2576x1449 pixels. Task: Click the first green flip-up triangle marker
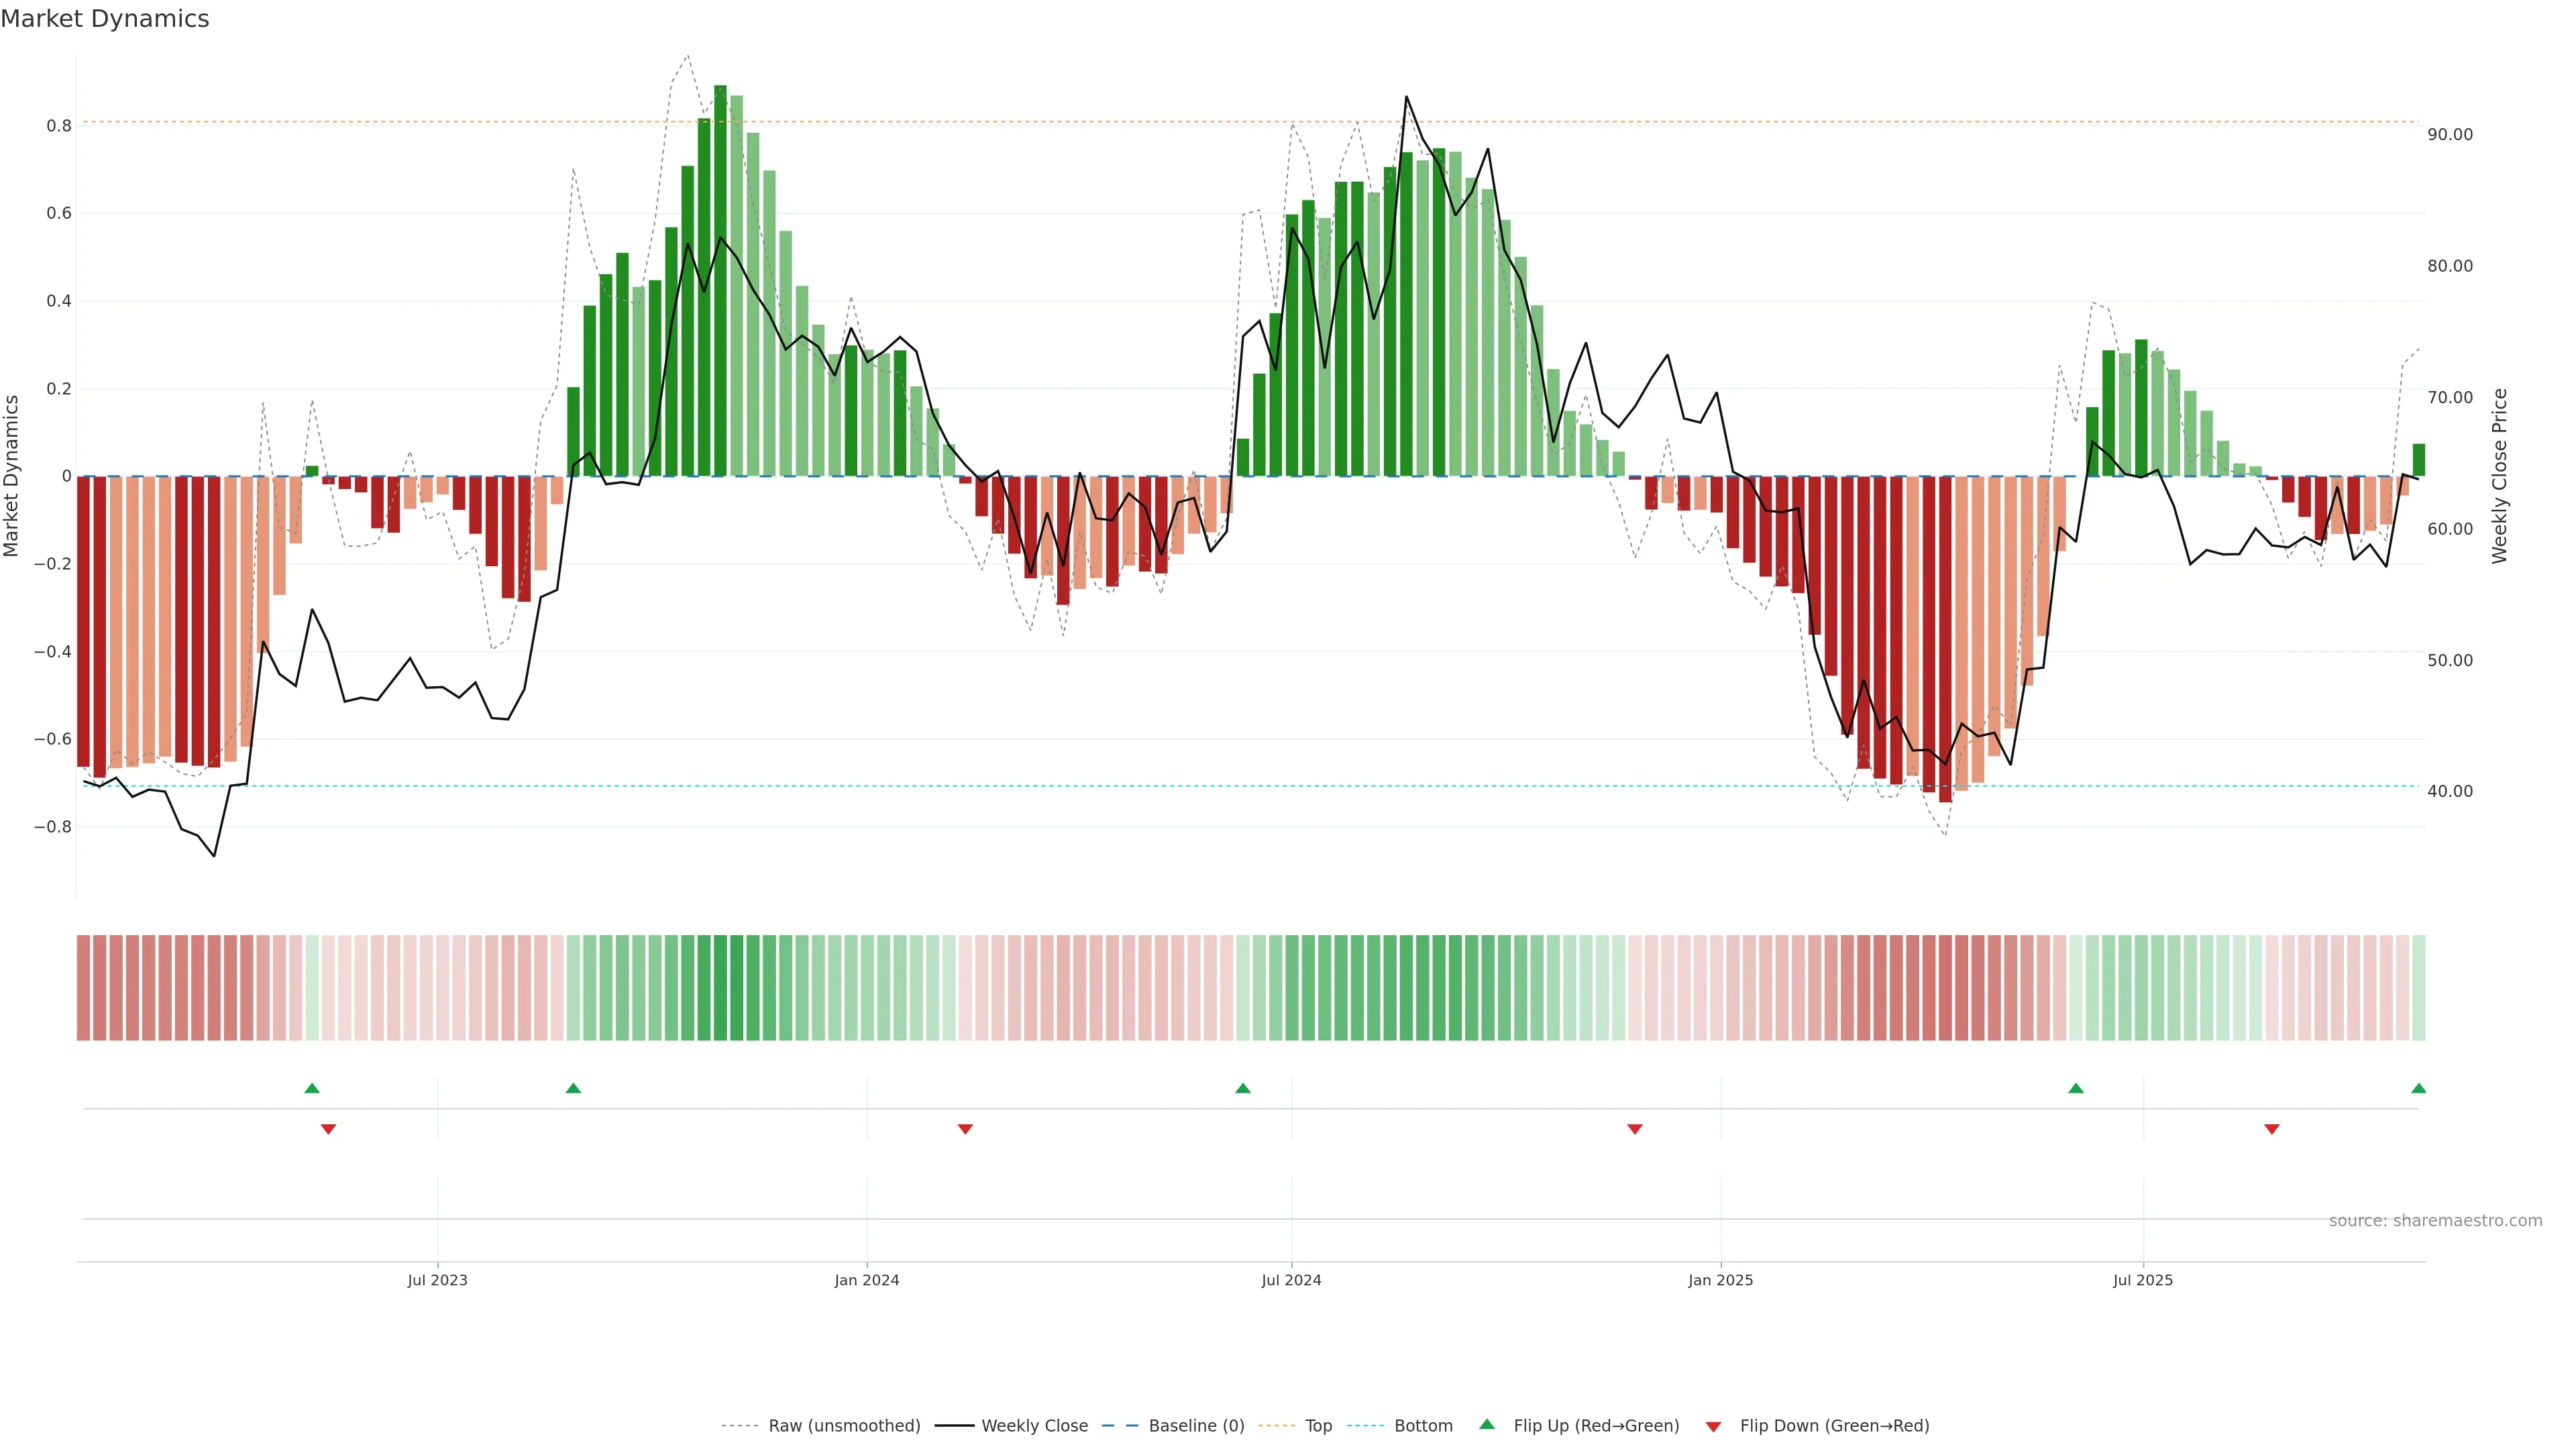point(312,1088)
